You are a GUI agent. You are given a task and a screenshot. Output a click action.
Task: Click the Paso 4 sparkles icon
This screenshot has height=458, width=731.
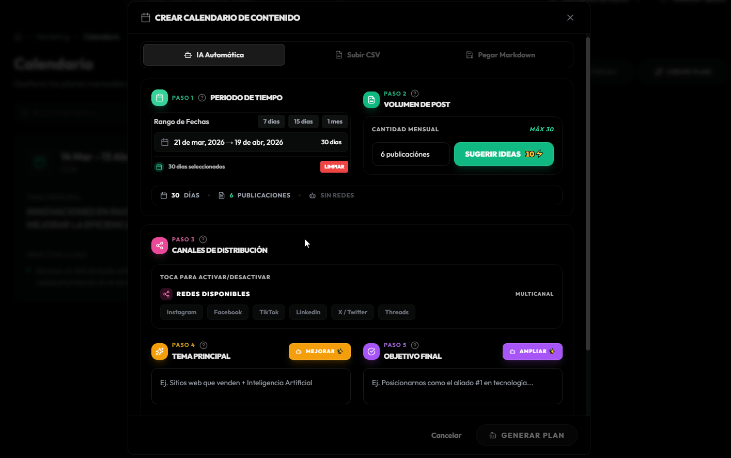click(x=159, y=350)
